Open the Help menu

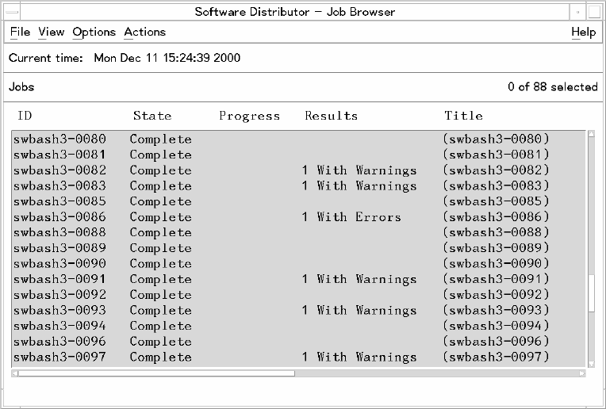(x=583, y=32)
